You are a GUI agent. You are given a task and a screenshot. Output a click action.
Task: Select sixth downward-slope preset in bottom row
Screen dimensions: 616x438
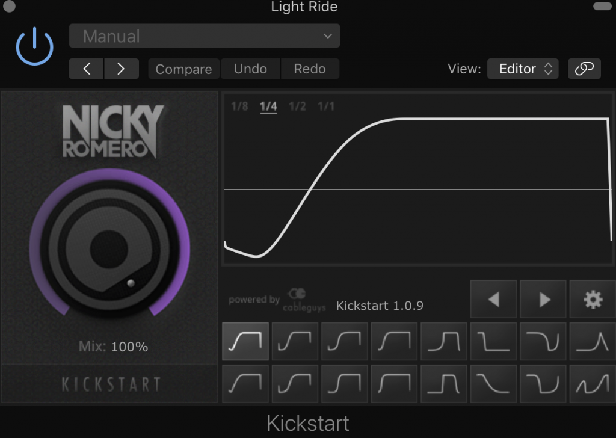coord(493,383)
